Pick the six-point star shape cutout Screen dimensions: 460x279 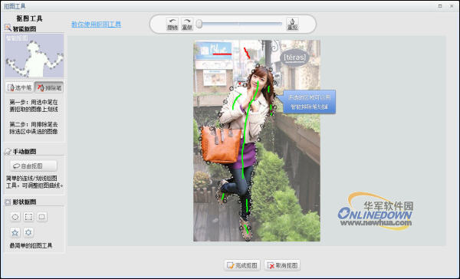coord(28,232)
